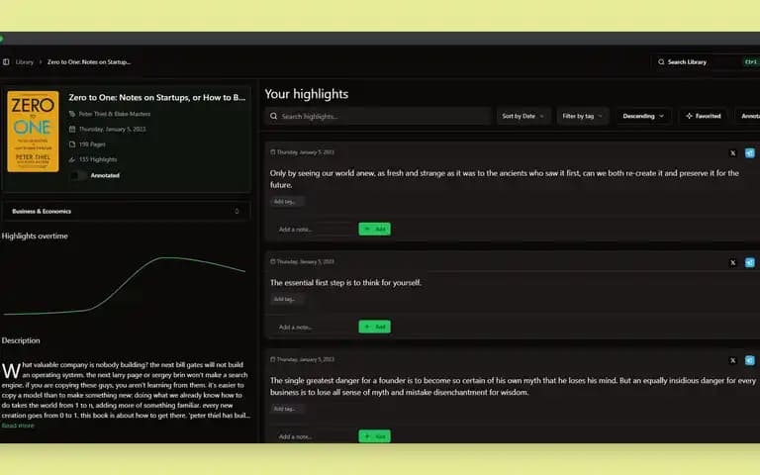This screenshot has height=475, width=760.
Task: Click blue share icon on 'think for yourself' highlight
Action: (x=750, y=262)
